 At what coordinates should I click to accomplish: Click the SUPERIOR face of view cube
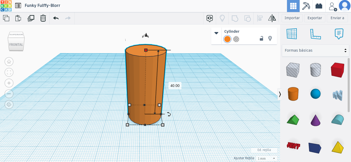(16, 34)
